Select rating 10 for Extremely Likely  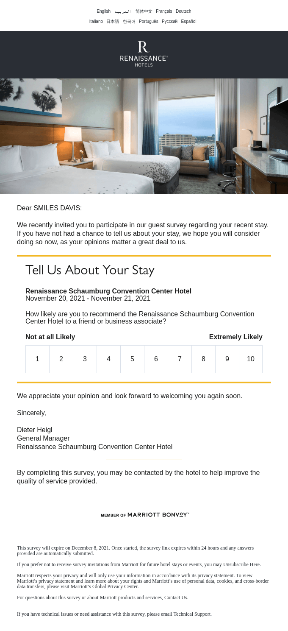point(251,359)
